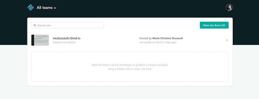Follow the GitHub deploy source link
The height and width of the screenshot is (99, 259).
coord(71,43)
